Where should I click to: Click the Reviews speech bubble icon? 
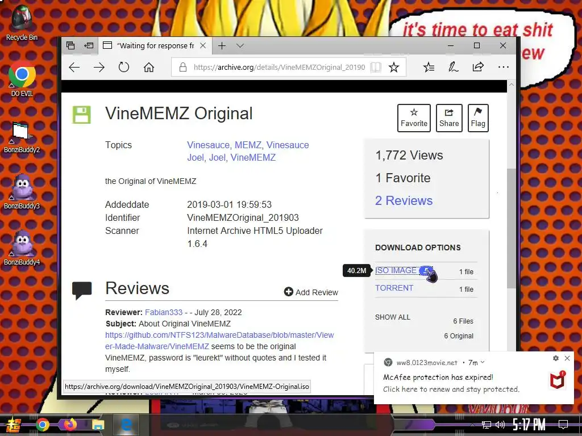click(x=82, y=291)
